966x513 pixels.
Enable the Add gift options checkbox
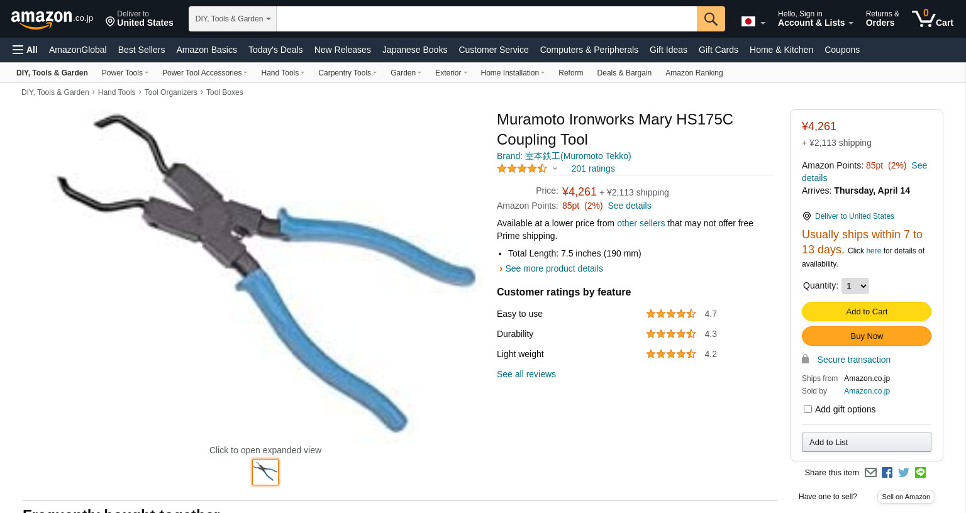(808, 409)
